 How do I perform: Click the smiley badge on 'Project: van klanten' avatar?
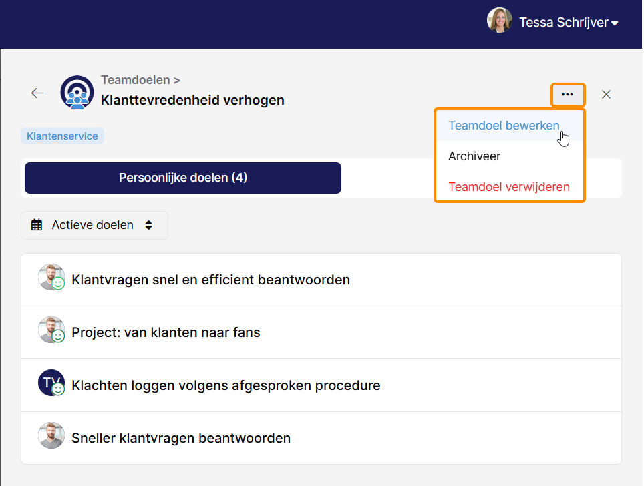coord(58,336)
